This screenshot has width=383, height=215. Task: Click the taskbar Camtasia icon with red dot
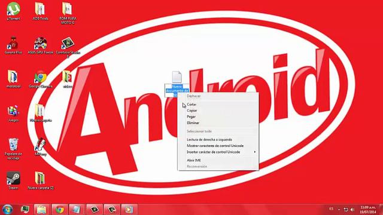coord(112,210)
